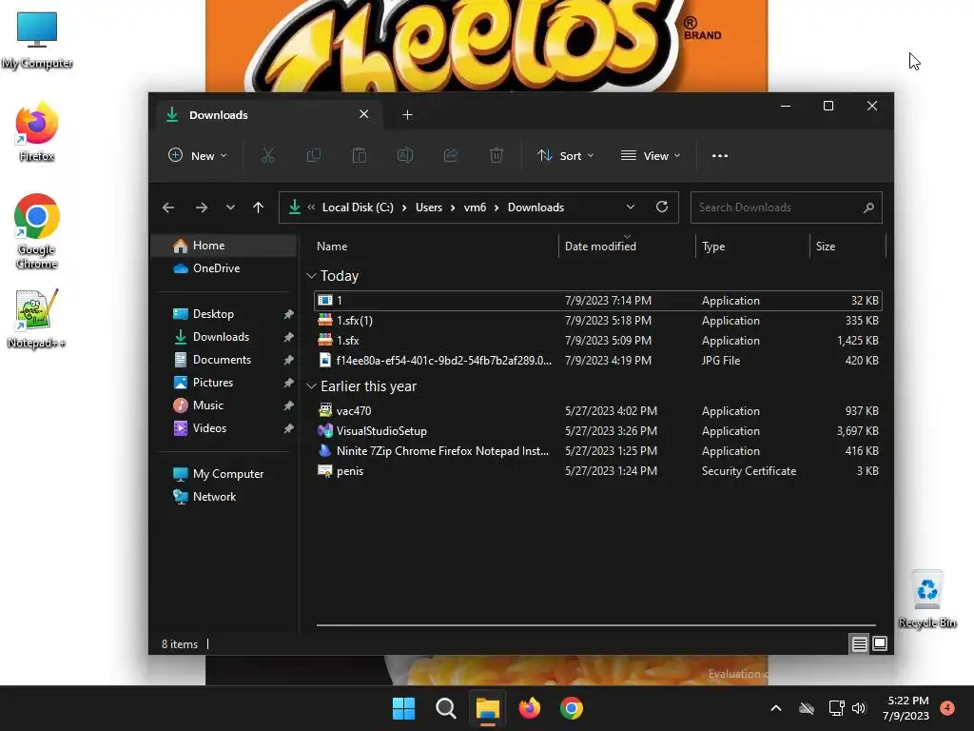The height and width of the screenshot is (731, 974).
Task: Click the Cut scissors icon in toolbar
Action: (x=267, y=155)
